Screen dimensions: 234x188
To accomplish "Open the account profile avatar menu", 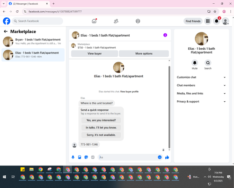I will pos(226,21).
